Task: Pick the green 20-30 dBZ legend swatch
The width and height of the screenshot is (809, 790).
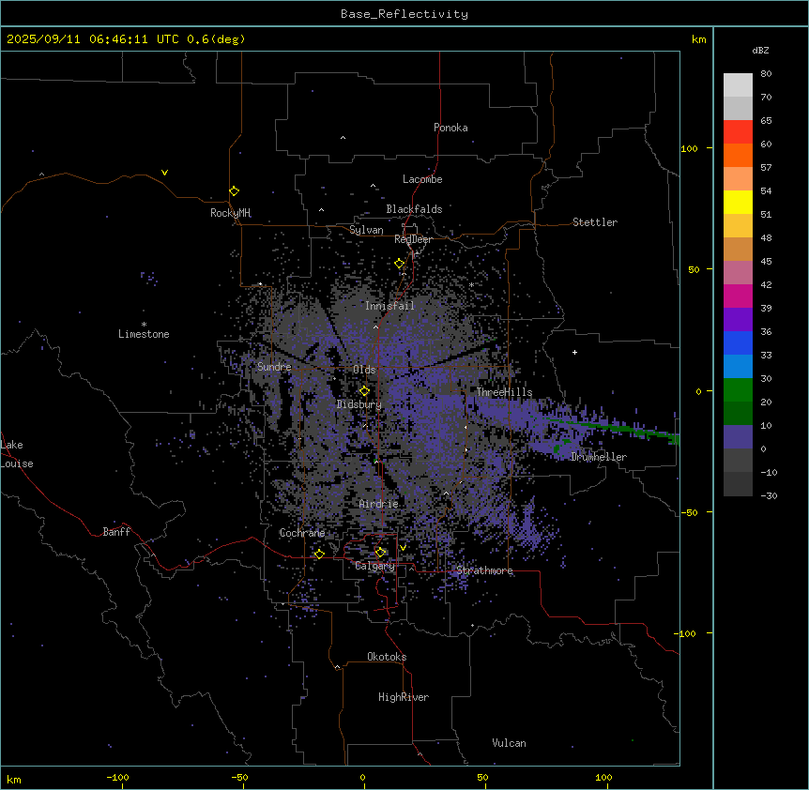Action: (738, 390)
